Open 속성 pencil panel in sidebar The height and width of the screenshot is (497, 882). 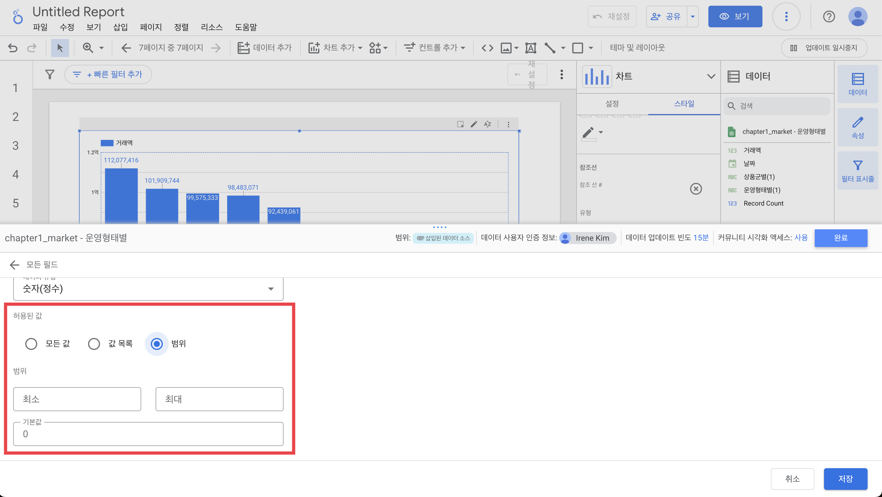tap(857, 127)
